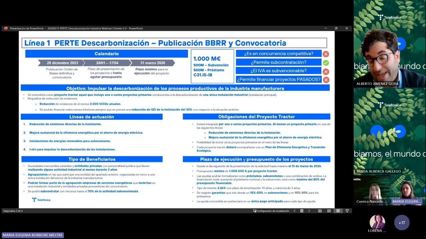Select Cuenca Navarro video tile
The height and width of the screenshot is (239, 426).
tap(371, 190)
